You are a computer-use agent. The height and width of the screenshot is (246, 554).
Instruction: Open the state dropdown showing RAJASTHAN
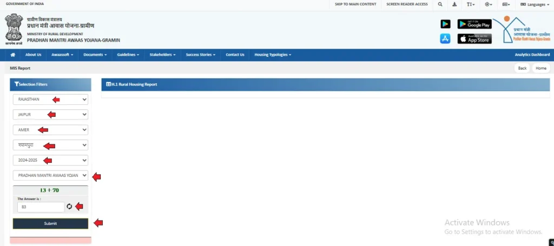coord(50,99)
